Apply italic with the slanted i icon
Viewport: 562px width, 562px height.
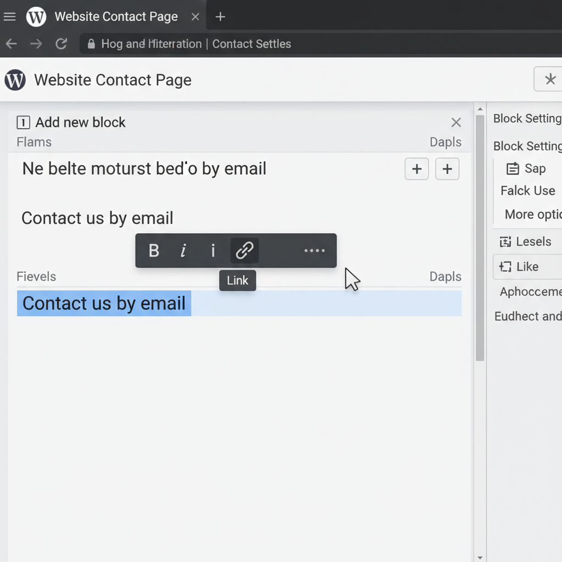(183, 251)
